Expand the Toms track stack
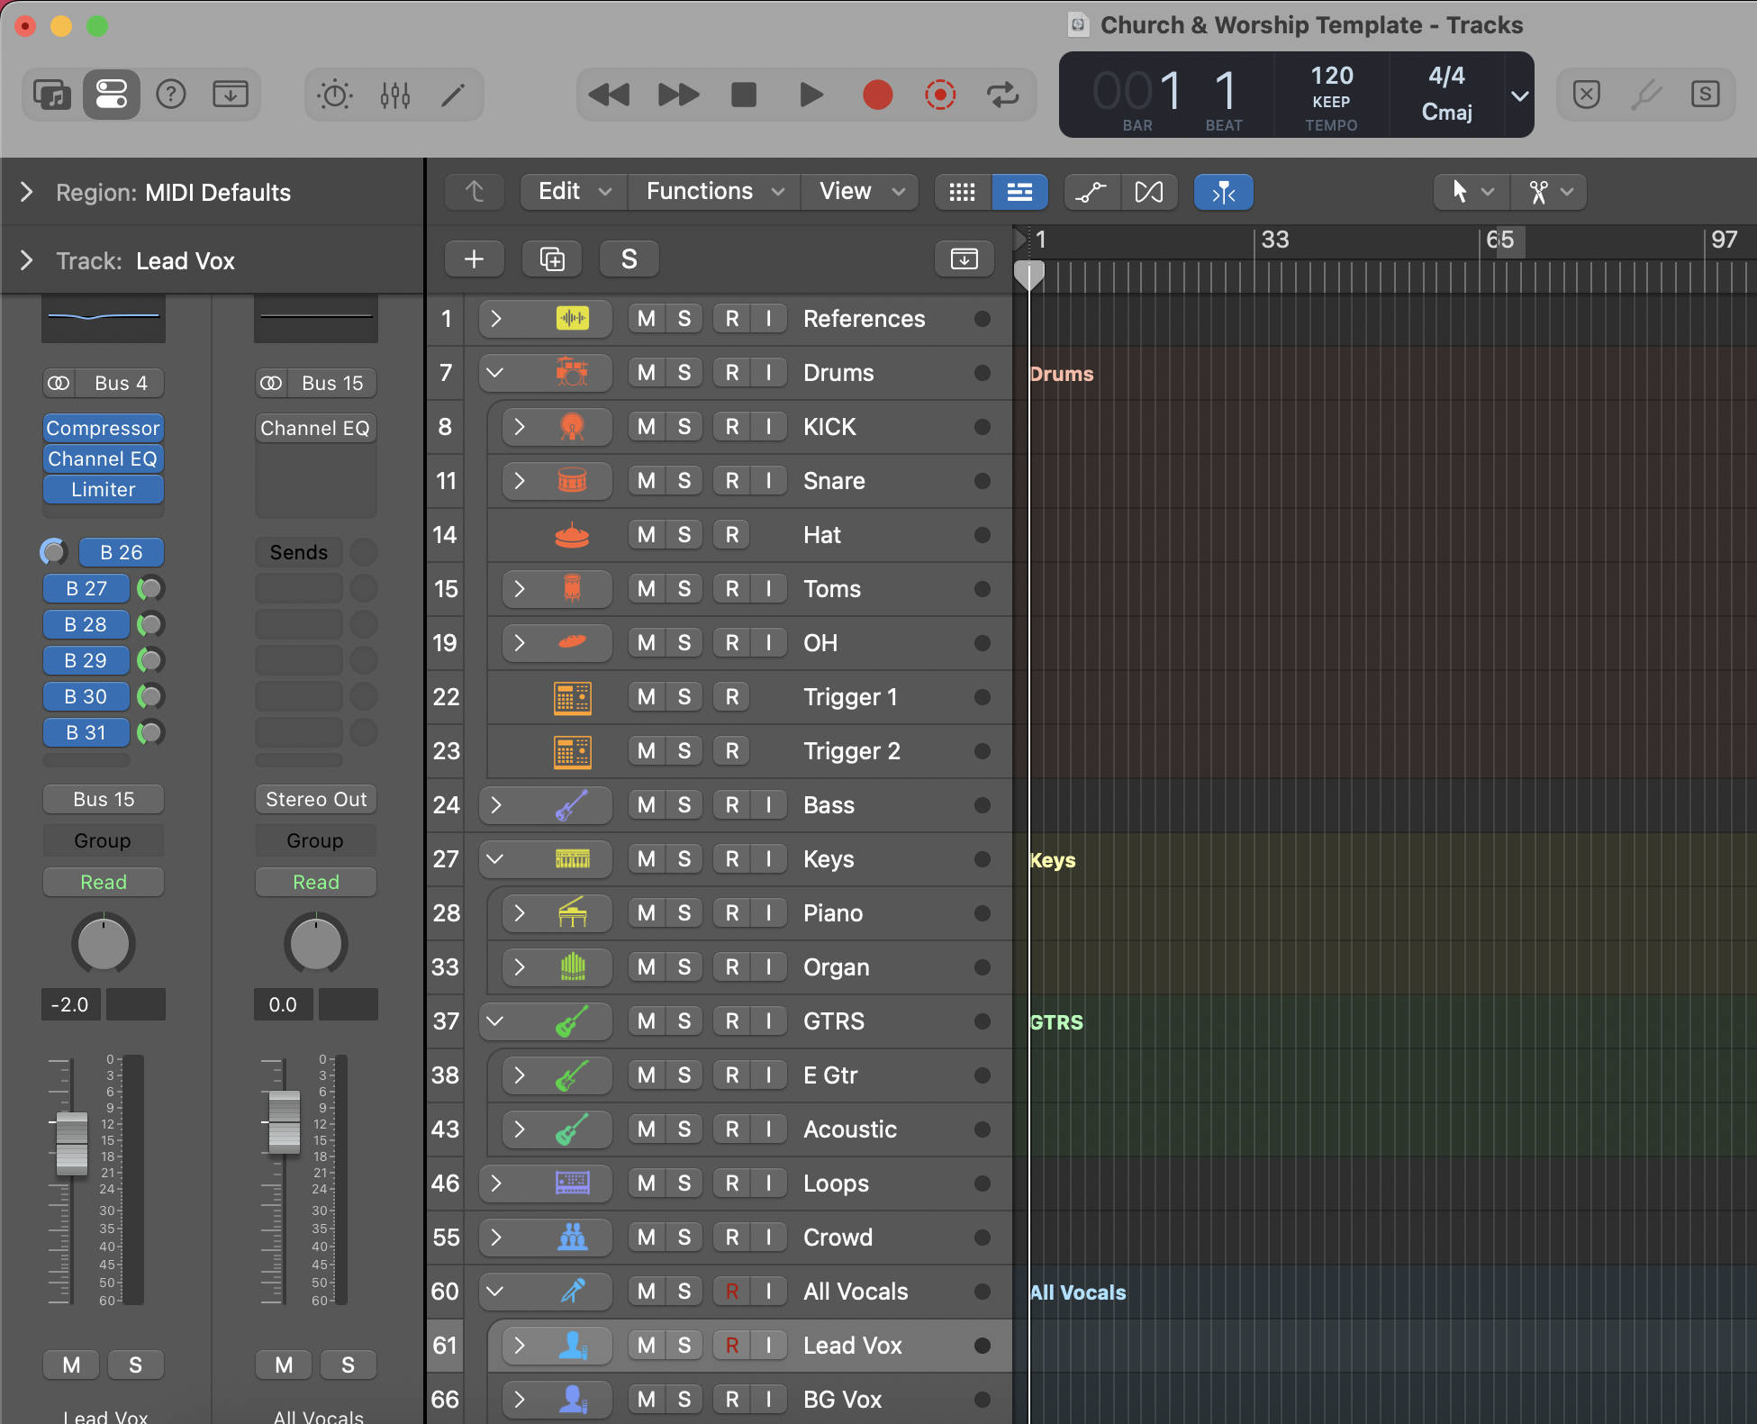The image size is (1757, 1424). coord(520,589)
